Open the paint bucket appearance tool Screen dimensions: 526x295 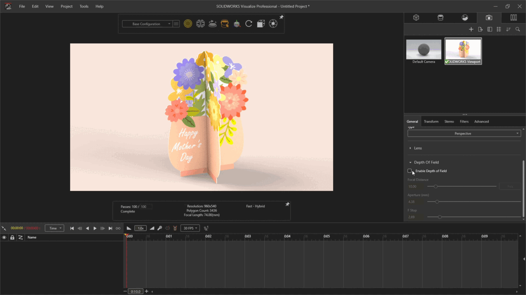[x=224, y=24]
